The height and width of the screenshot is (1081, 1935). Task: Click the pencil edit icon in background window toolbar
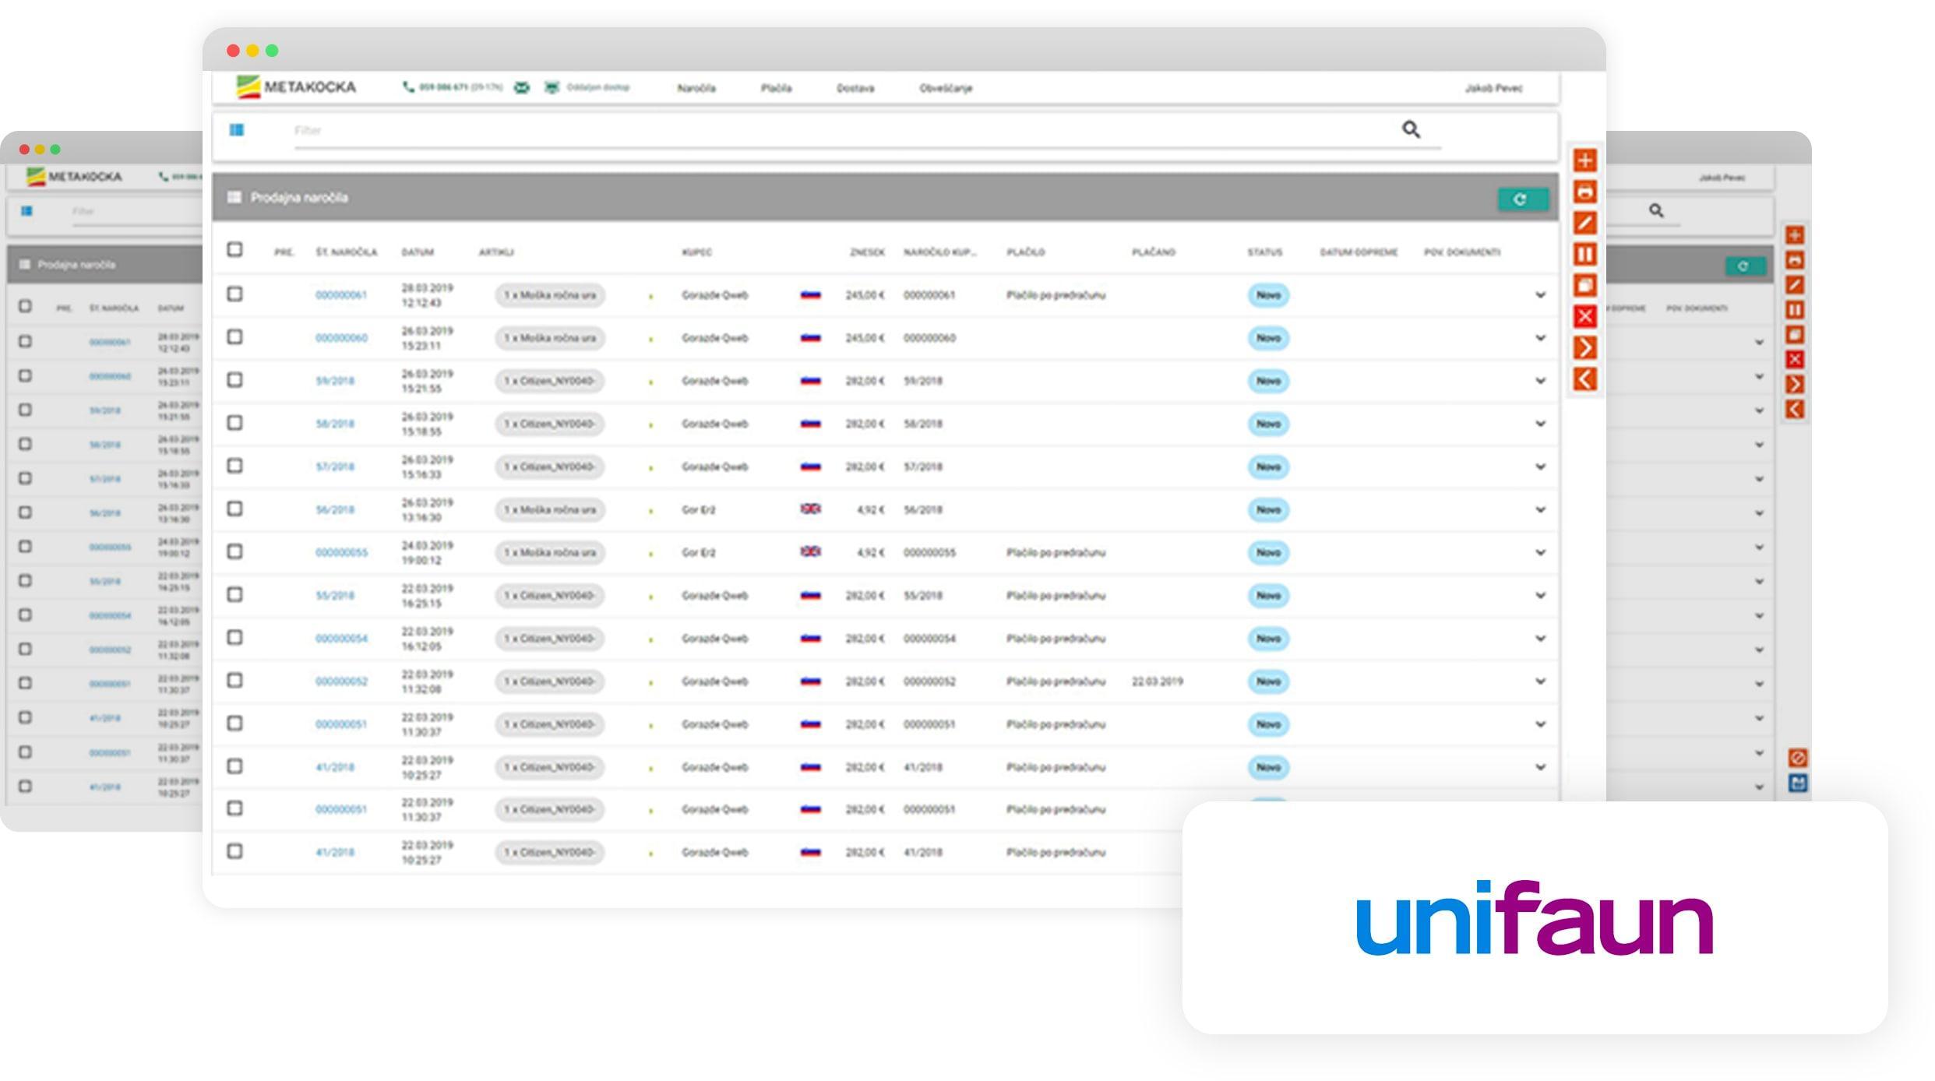(1795, 285)
